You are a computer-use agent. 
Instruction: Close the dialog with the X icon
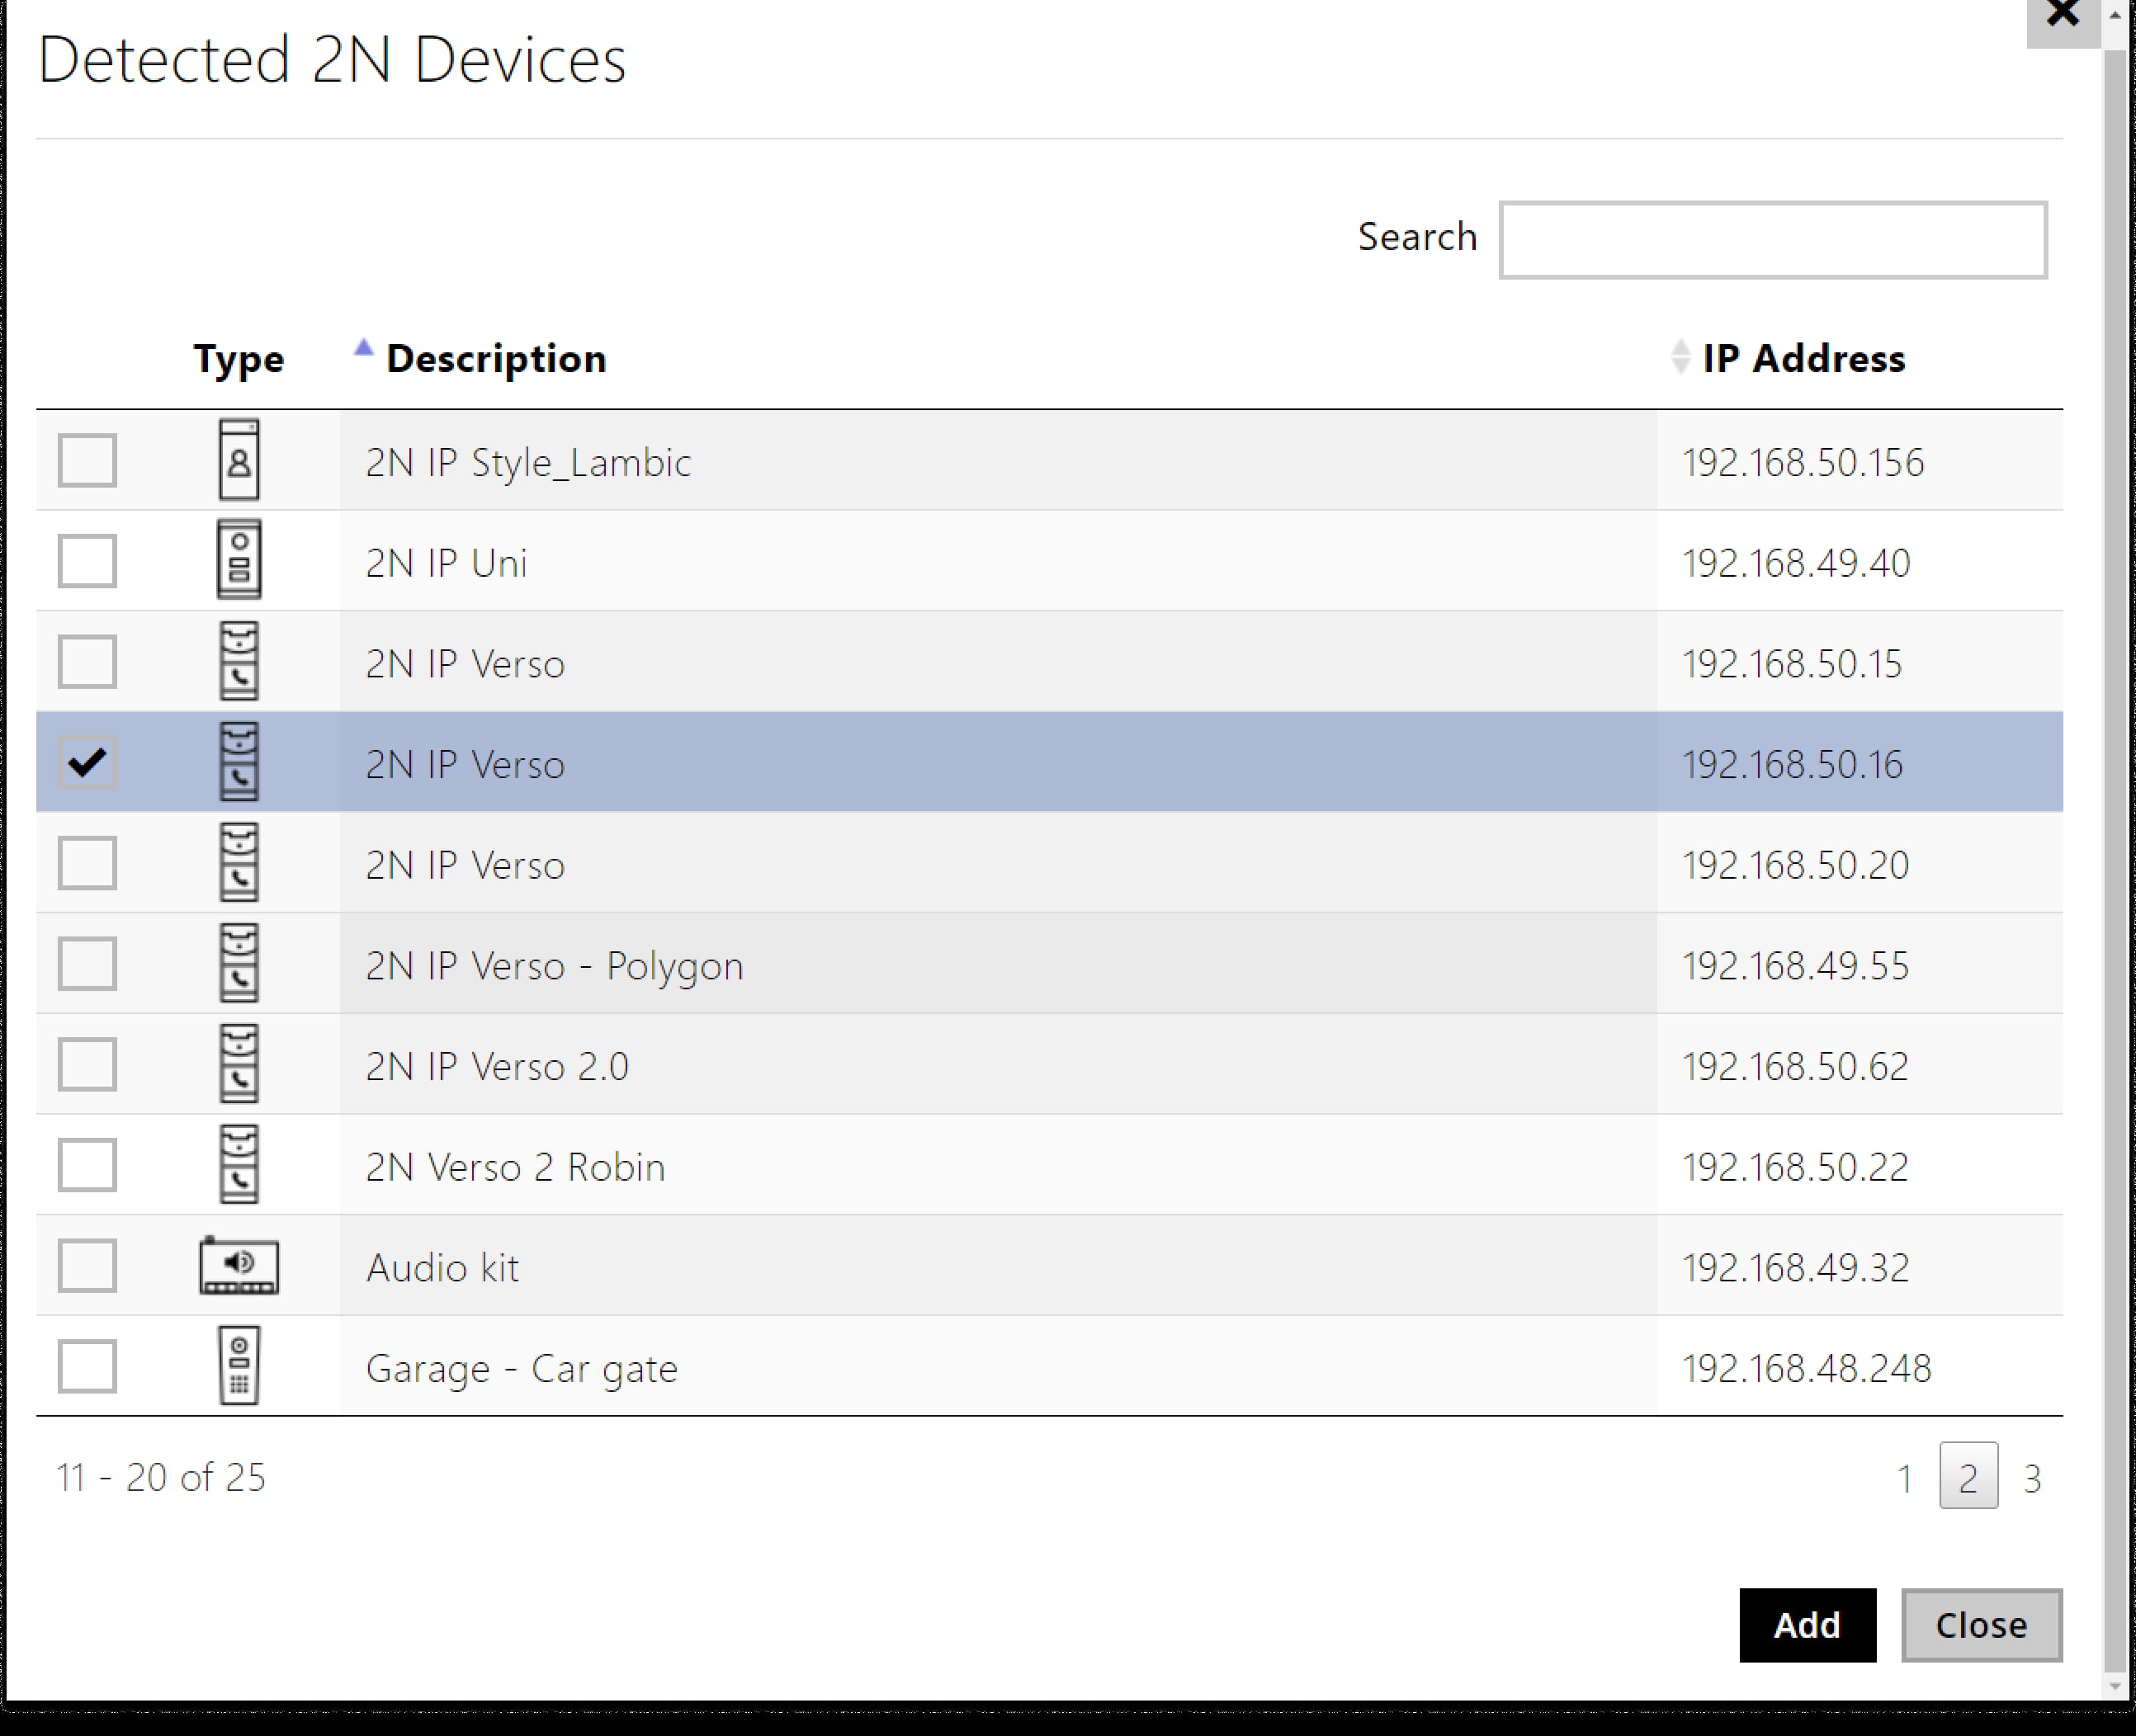pyautogui.click(x=2063, y=16)
